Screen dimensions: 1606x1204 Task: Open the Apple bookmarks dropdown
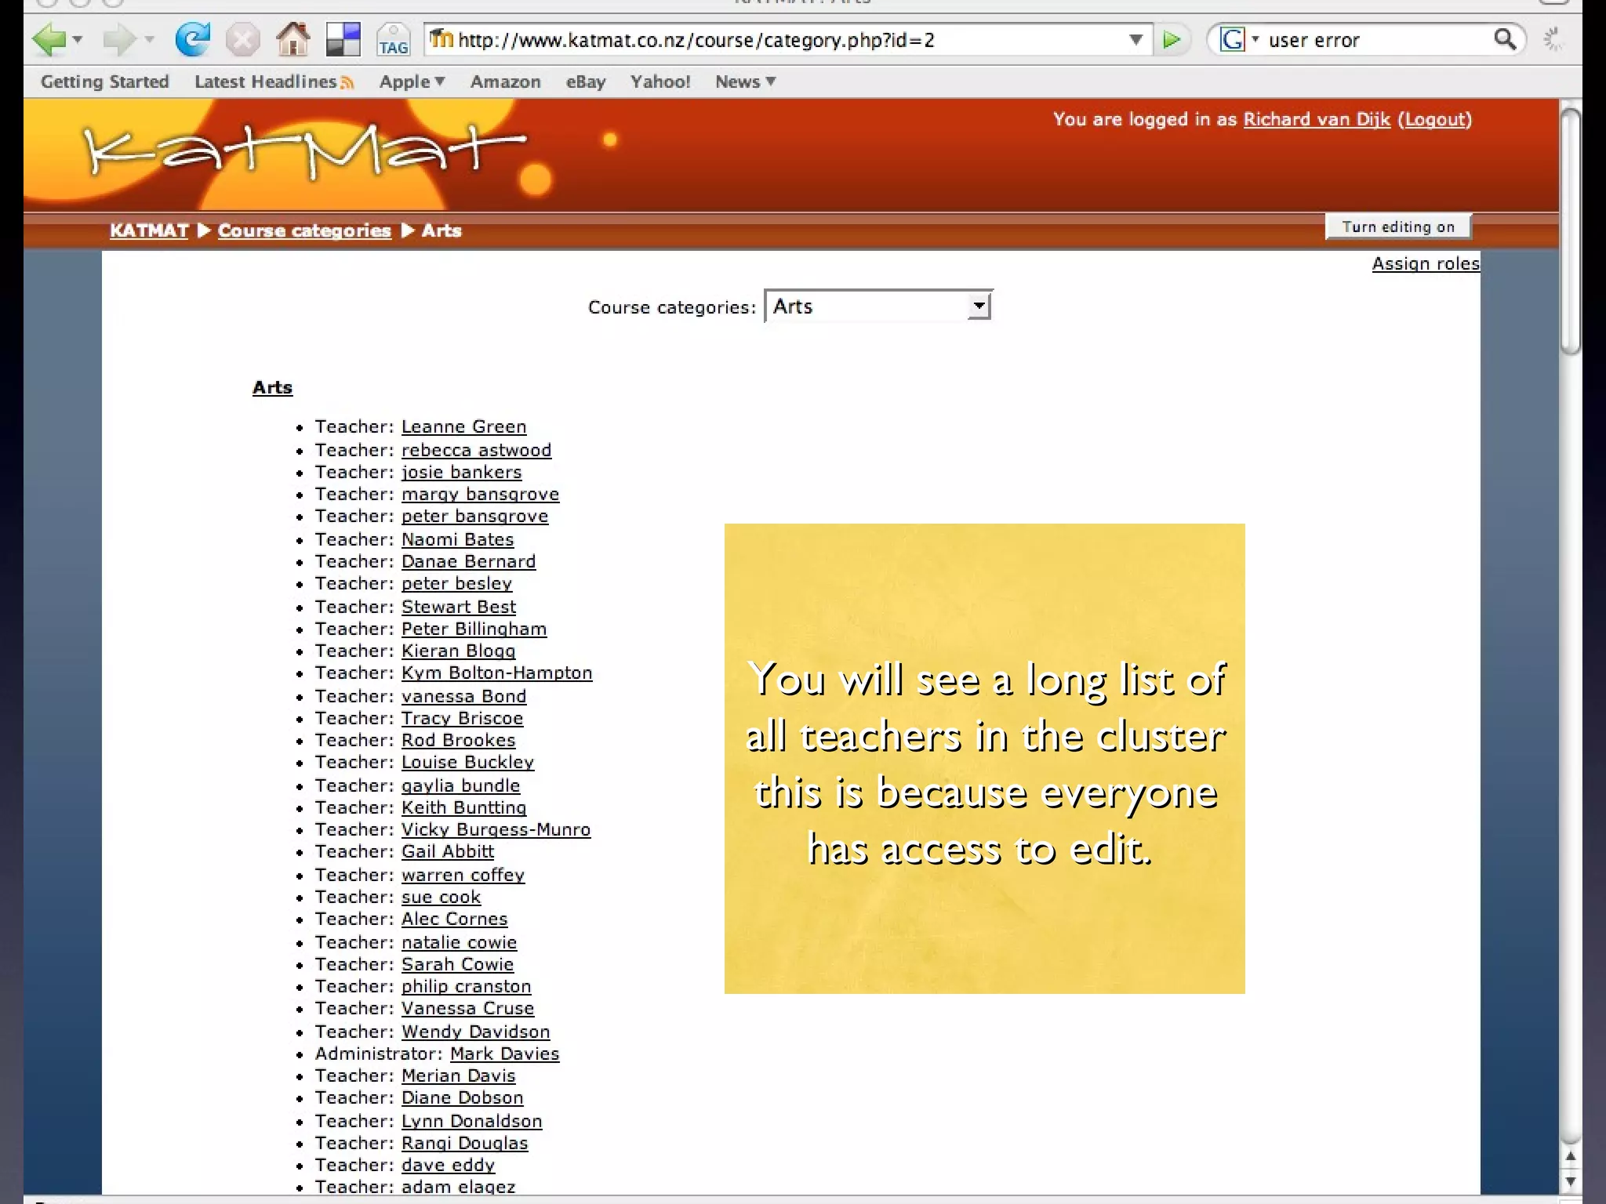click(x=412, y=82)
